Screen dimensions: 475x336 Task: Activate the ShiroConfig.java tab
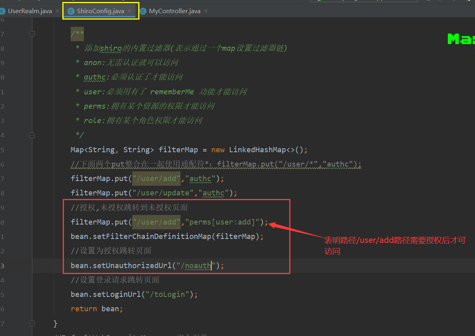click(x=100, y=11)
